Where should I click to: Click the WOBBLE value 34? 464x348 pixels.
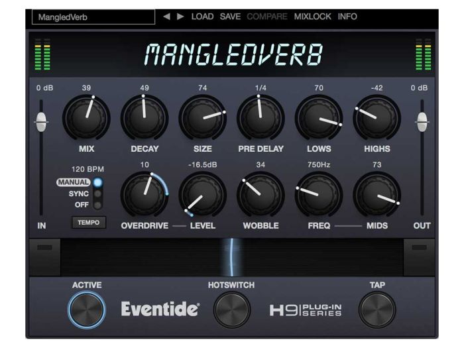coord(261,165)
